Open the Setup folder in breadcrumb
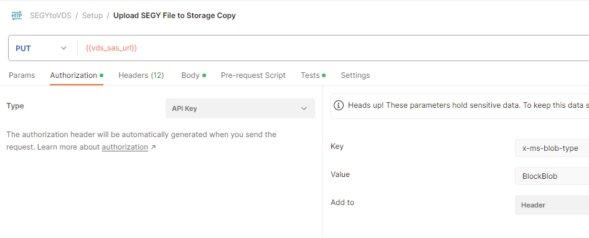Screen dimensions: 589x238 pyautogui.click(x=92, y=16)
